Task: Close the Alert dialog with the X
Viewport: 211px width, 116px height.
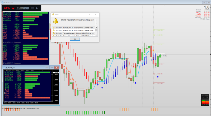Action: pos(96,14)
